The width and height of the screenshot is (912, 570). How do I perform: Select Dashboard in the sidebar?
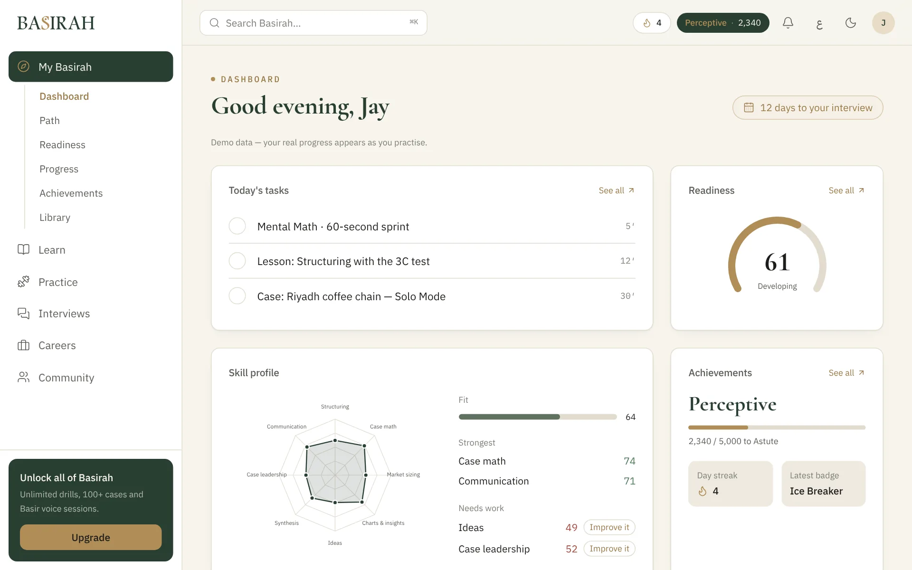pyautogui.click(x=64, y=96)
